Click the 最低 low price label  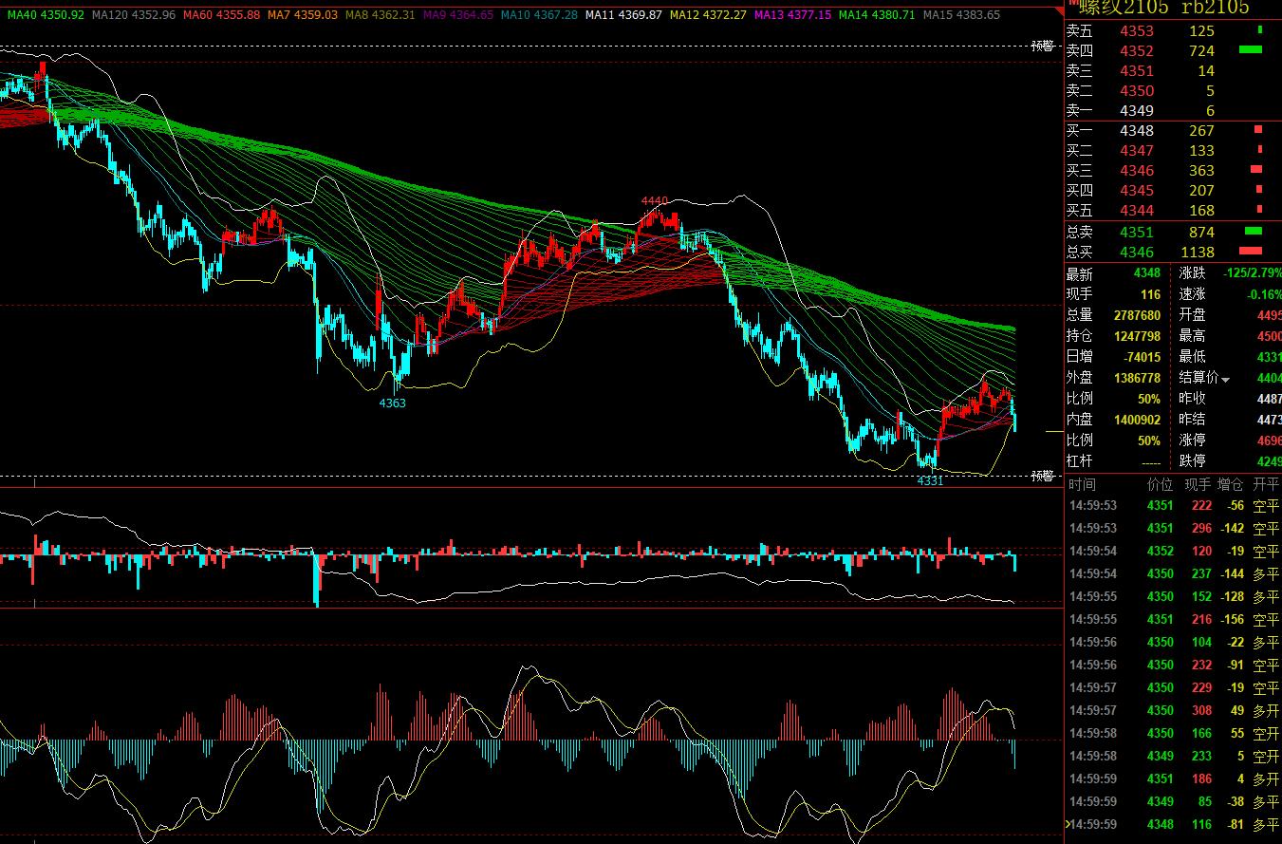pos(1193,357)
